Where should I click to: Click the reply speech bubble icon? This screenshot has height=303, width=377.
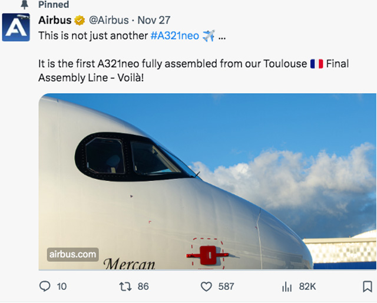pyautogui.click(x=45, y=286)
